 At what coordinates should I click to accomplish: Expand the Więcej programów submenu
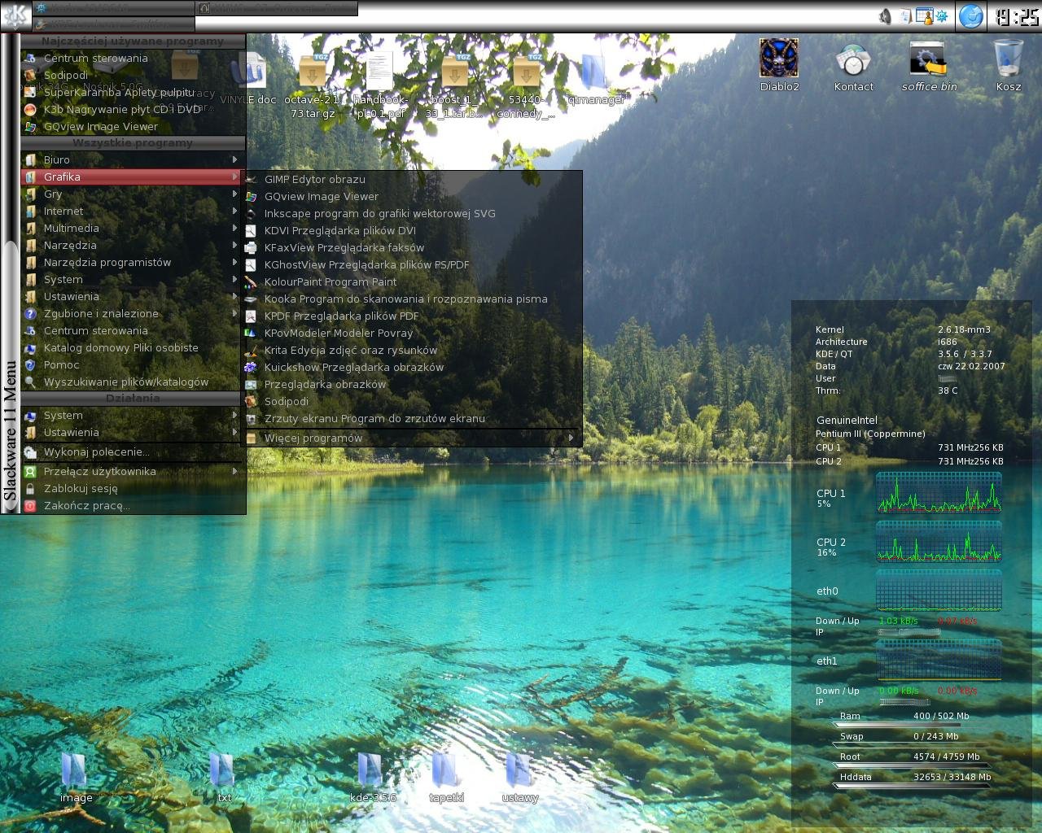(x=413, y=438)
